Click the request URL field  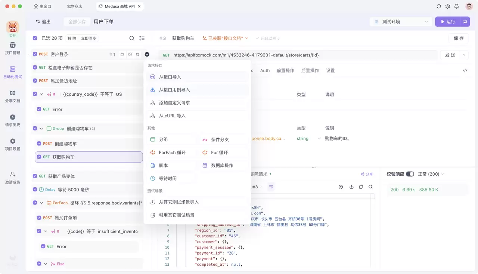click(298, 55)
